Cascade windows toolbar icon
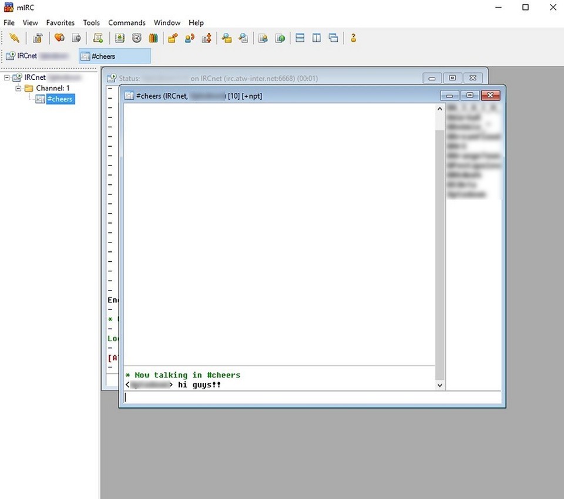The width and height of the screenshot is (564, 499). coord(334,38)
